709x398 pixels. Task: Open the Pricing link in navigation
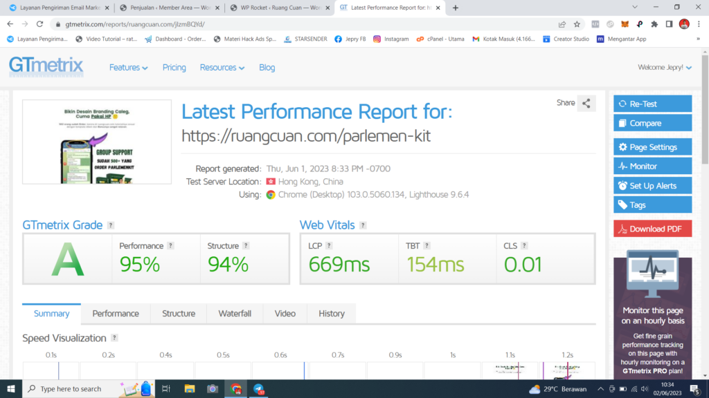[x=174, y=68]
